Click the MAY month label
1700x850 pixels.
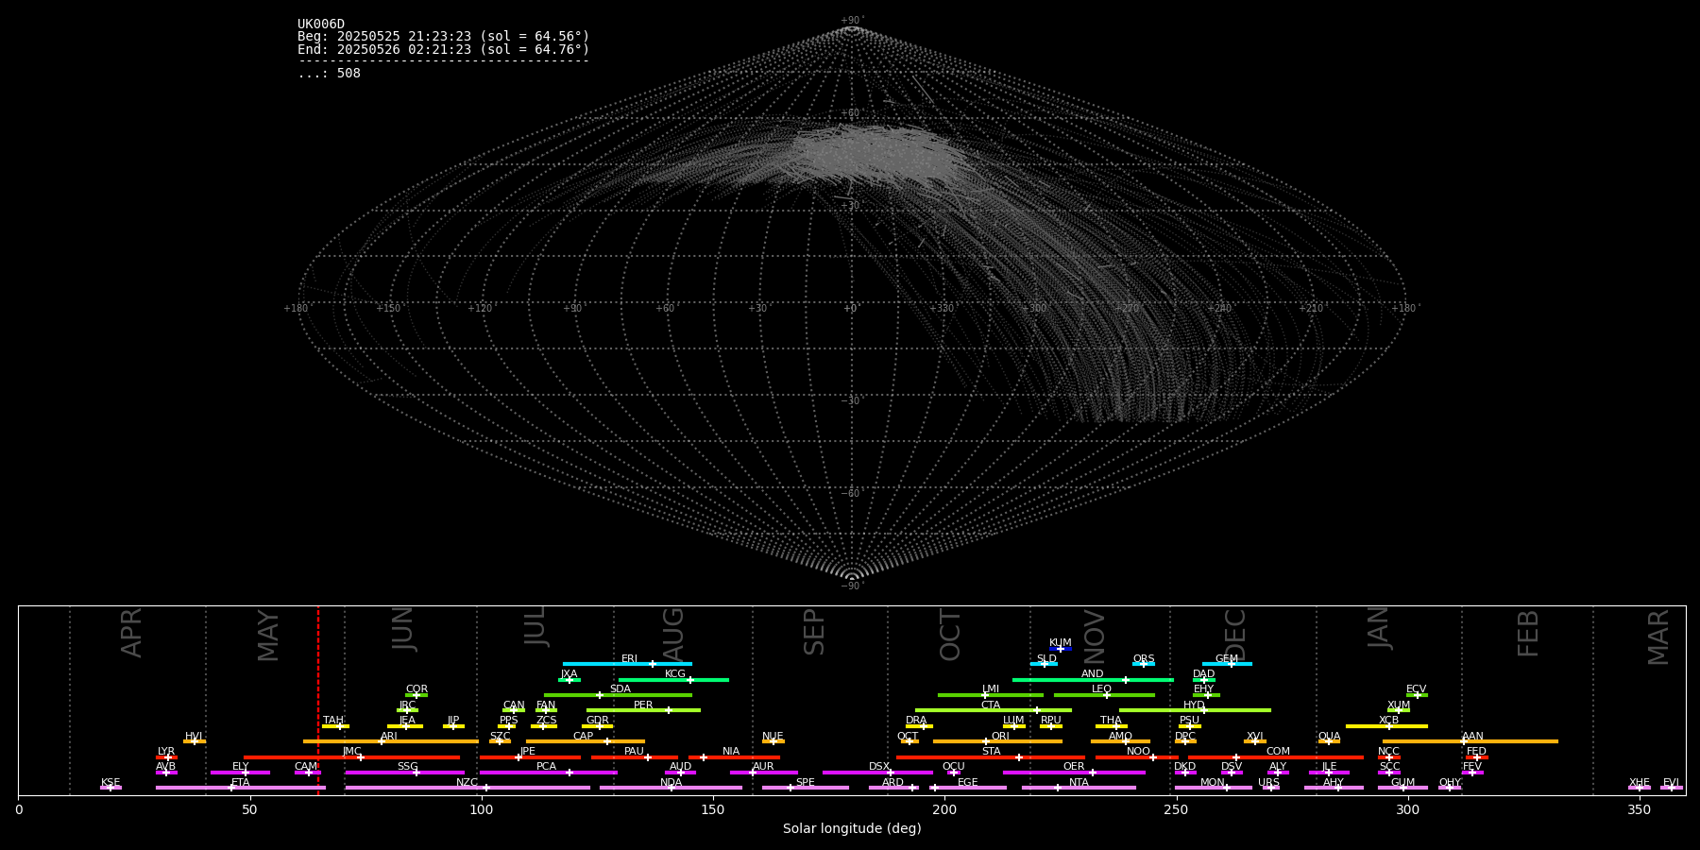(268, 636)
